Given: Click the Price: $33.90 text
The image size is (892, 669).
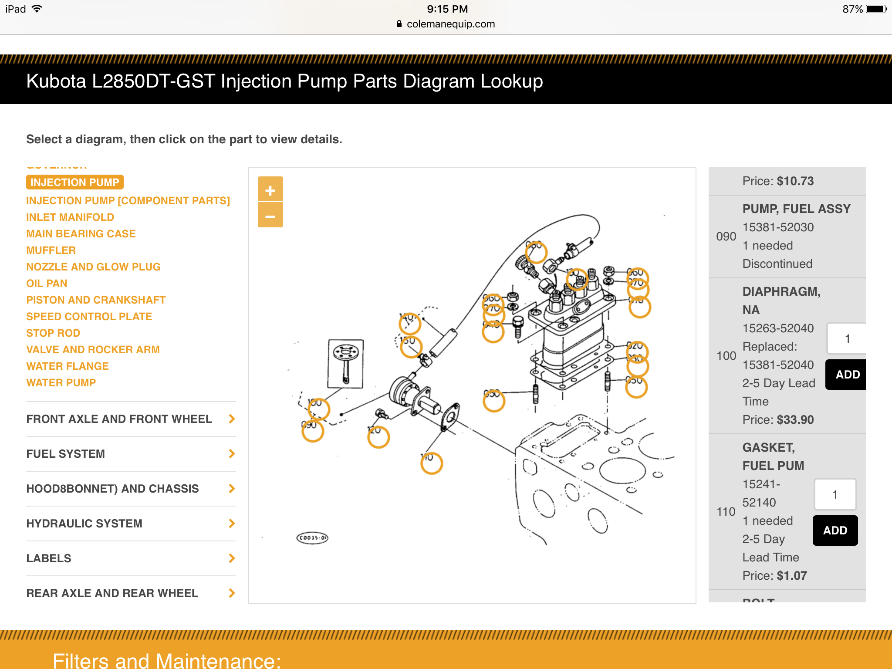Looking at the screenshot, I should [778, 420].
